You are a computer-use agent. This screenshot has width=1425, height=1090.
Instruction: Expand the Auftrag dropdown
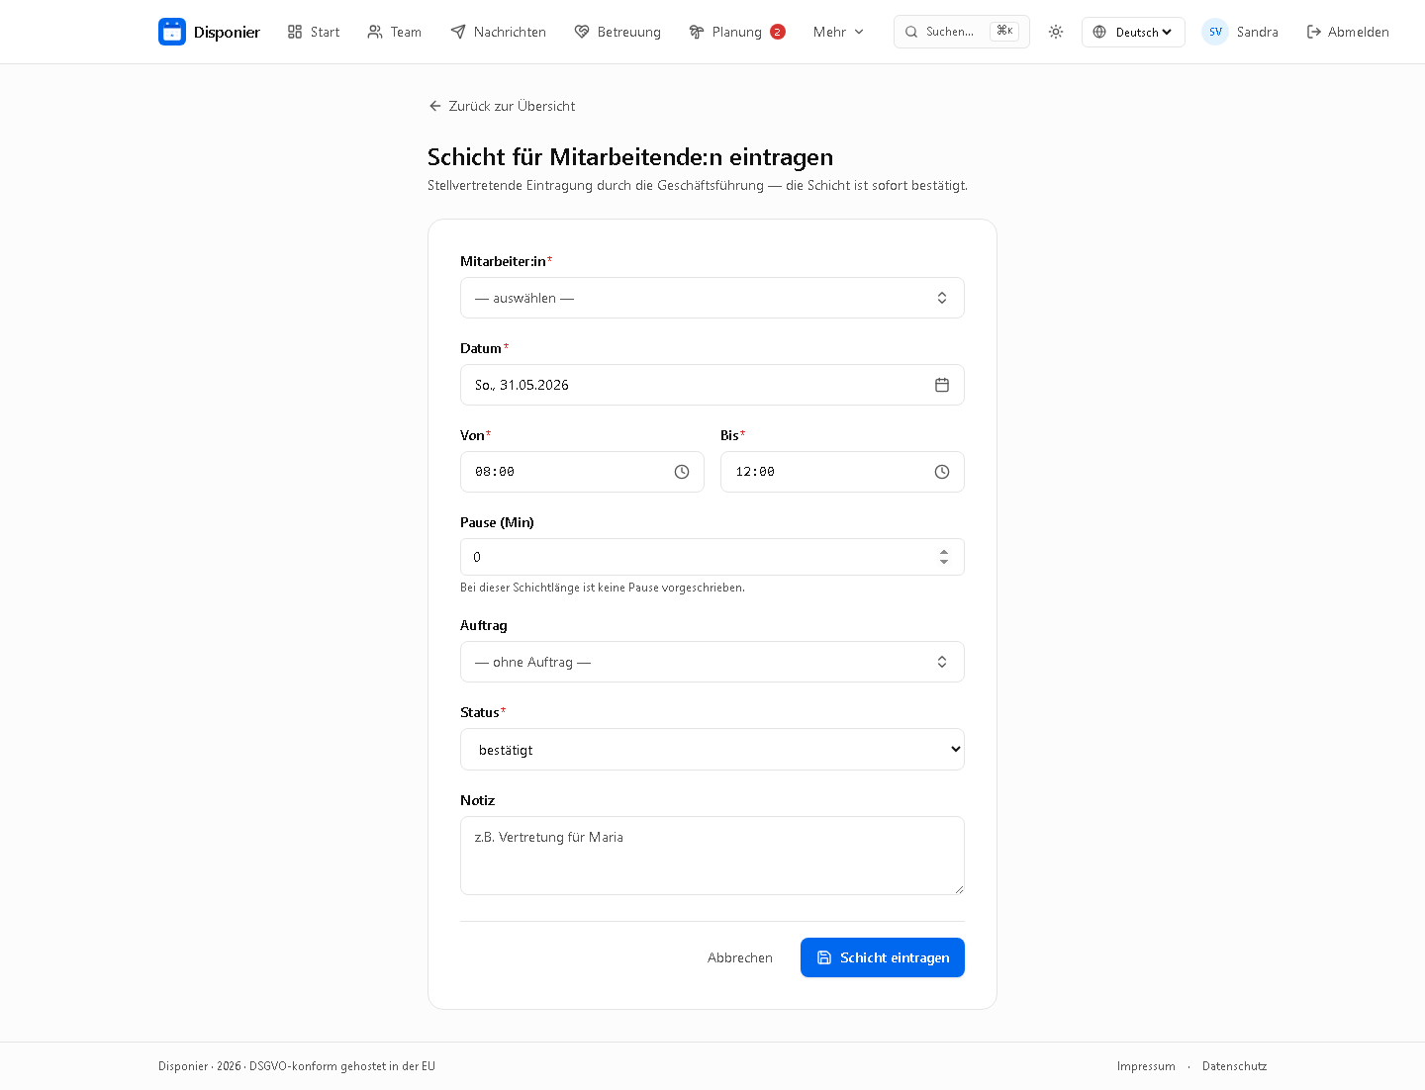(x=712, y=662)
